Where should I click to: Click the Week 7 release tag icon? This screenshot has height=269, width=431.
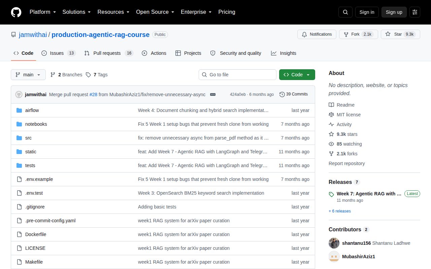[x=331, y=194]
